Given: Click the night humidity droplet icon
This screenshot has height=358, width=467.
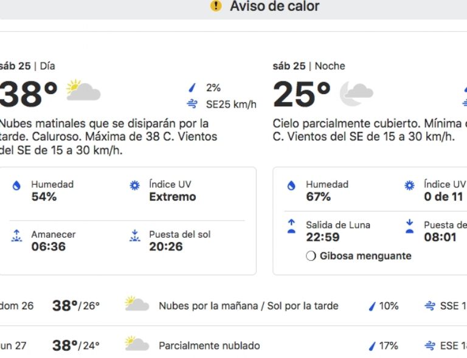Looking at the screenshot, I should (x=292, y=186).
